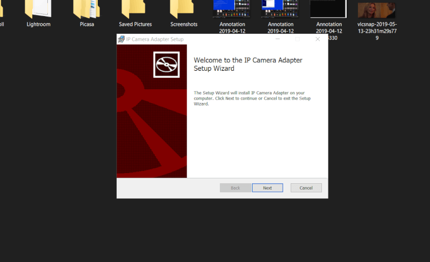Screen dimensions: 430x262
Task: Close the IP Camera Adapter Setup window
Action: pos(318,39)
